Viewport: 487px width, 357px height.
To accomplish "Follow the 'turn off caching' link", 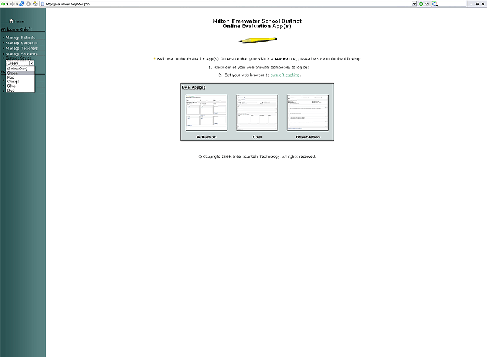I will [x=285, y=75].
